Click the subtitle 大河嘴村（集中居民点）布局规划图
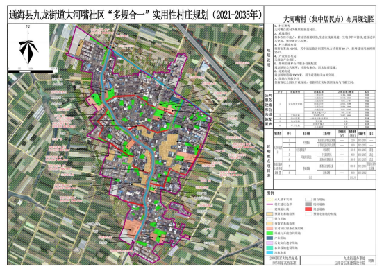This screenshot has width=384, height=271. point(329,19)
